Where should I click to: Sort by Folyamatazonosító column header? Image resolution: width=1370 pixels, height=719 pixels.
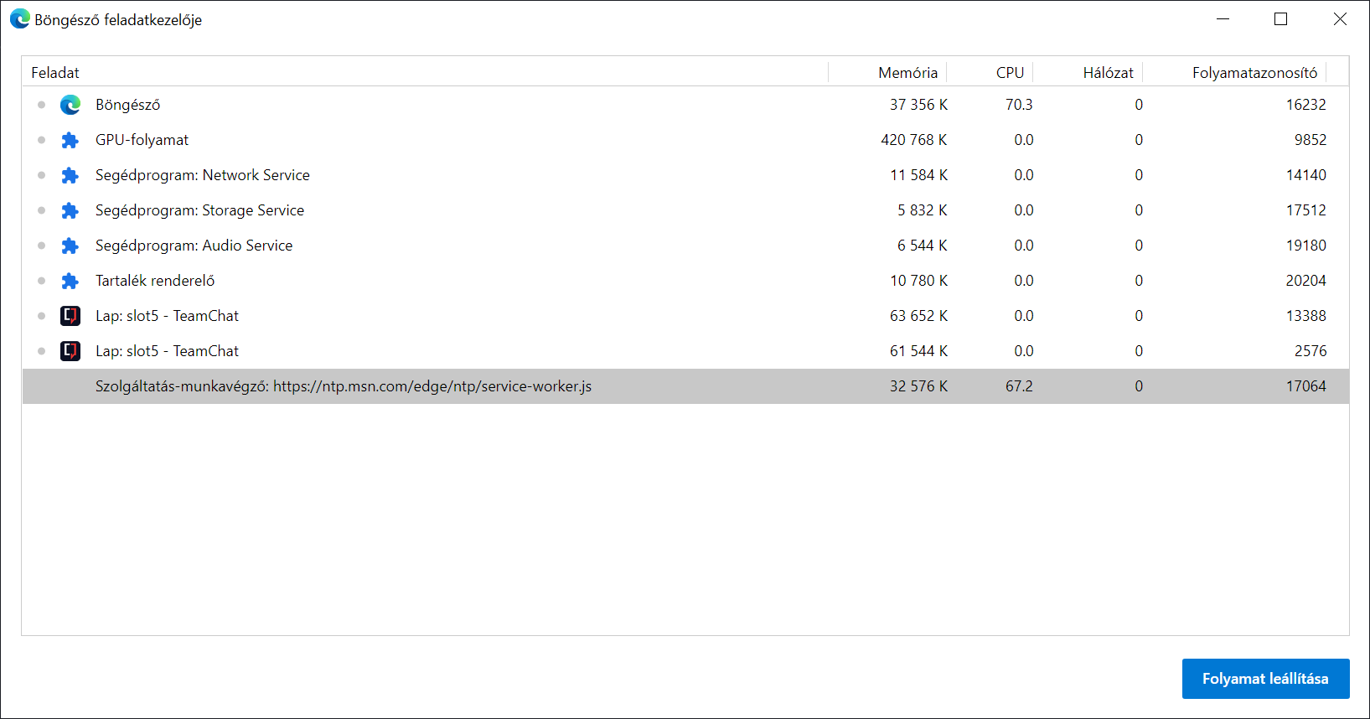(1254, 73)
